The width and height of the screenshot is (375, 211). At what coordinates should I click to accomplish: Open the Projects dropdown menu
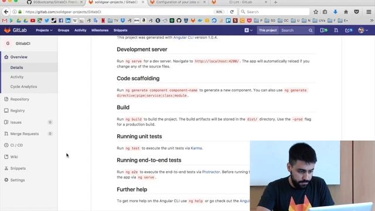tap(44, 30)
